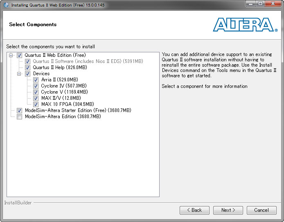Select the MAX 10 FPGA (304.5MB) label
The height and width of the screenshot is (222, 284).
coord(68,104)
